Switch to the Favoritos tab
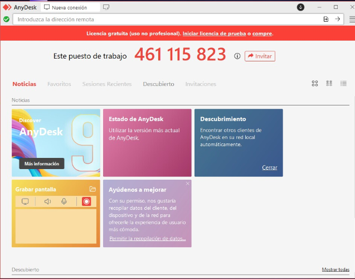 tap(59, 84)
